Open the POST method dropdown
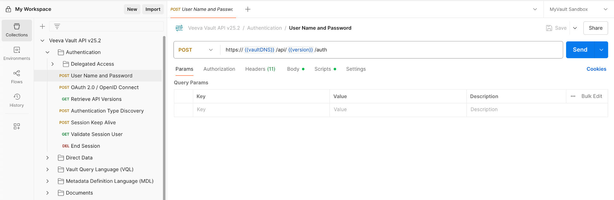Viewport: 614px width, 200px height. [x=196, y=50]
